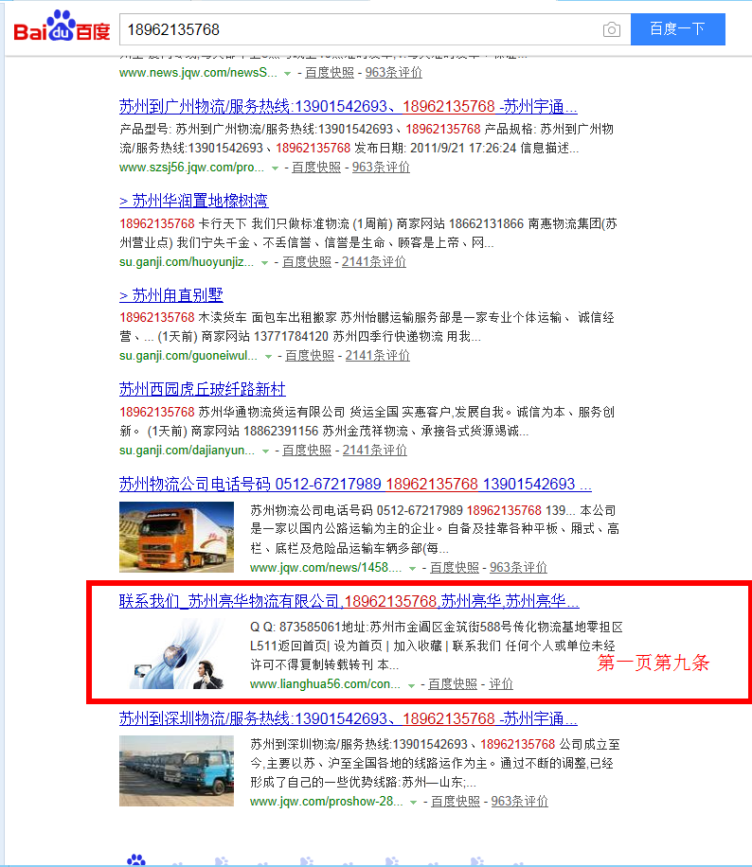Open result > 苏州华润置地橡树湾
Screen dimensions: 752x867
(193, 200)
